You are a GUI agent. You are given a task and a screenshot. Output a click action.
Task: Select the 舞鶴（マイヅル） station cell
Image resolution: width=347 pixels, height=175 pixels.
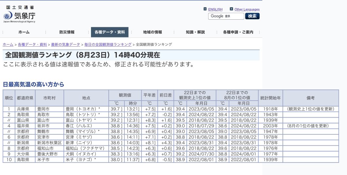point(86,132)
